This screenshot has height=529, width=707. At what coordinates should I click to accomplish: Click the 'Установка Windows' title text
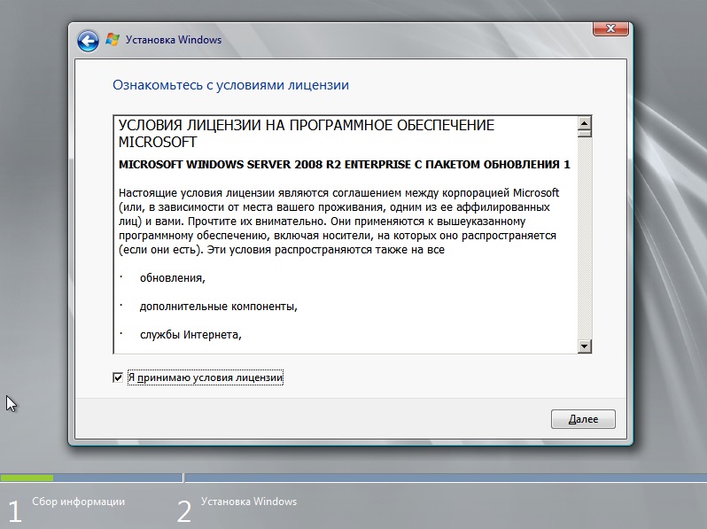pos(174,40)
